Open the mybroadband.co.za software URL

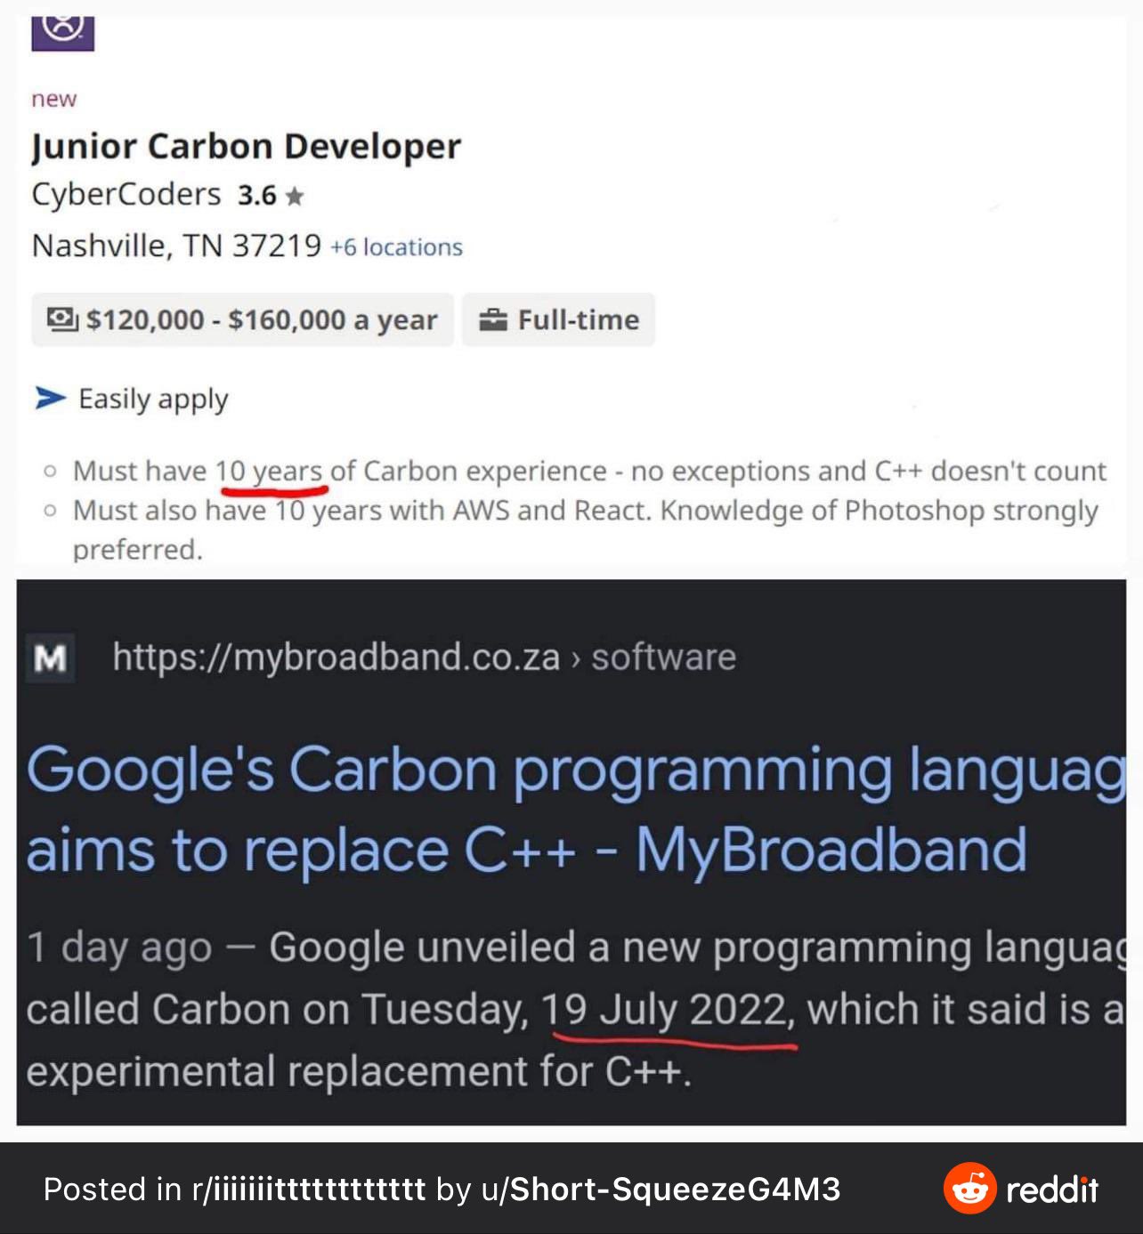coord(424,657)
